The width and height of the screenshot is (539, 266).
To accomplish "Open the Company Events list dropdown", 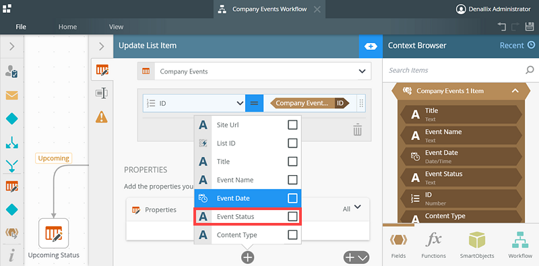I will tap(255, 71).
